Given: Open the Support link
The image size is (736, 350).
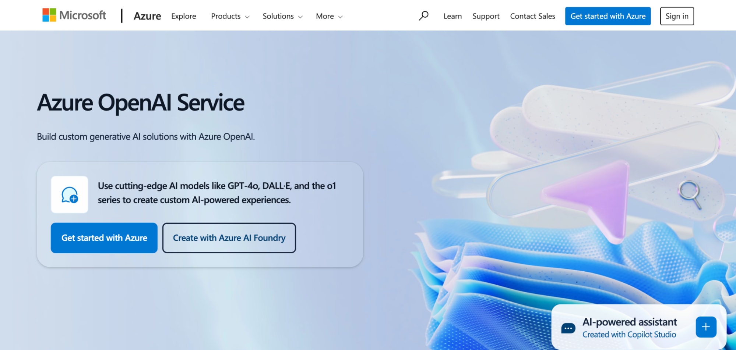Looking at the screenshot, I should (486, 16).
